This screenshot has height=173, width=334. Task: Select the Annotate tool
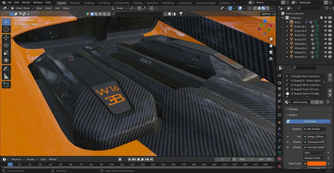click(6, 68)
